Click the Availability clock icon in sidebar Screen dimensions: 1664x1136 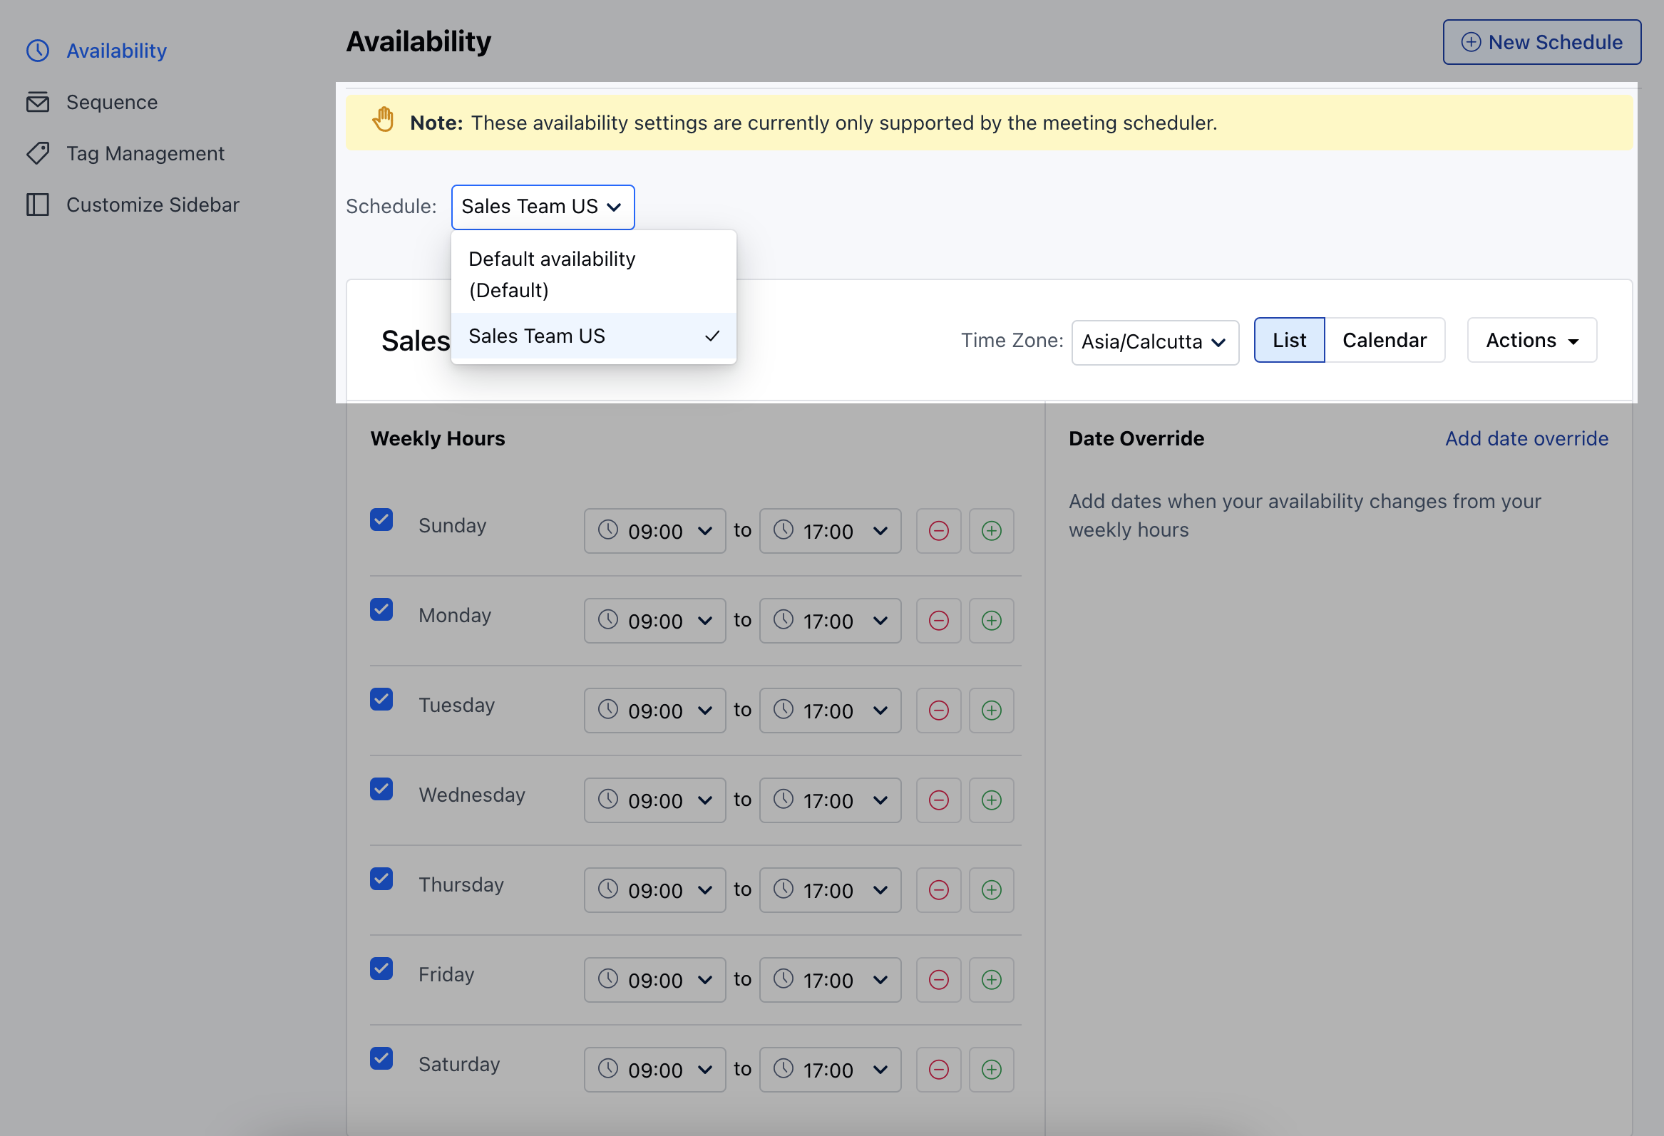pyautogui.click(x=37, y=51)
